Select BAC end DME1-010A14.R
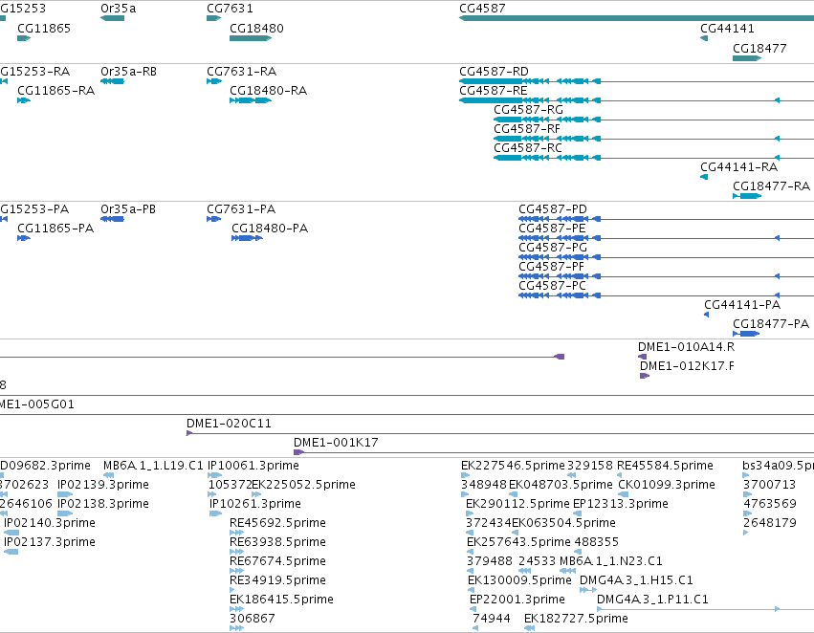Viewport: 814px width, 633px height. 643,357
